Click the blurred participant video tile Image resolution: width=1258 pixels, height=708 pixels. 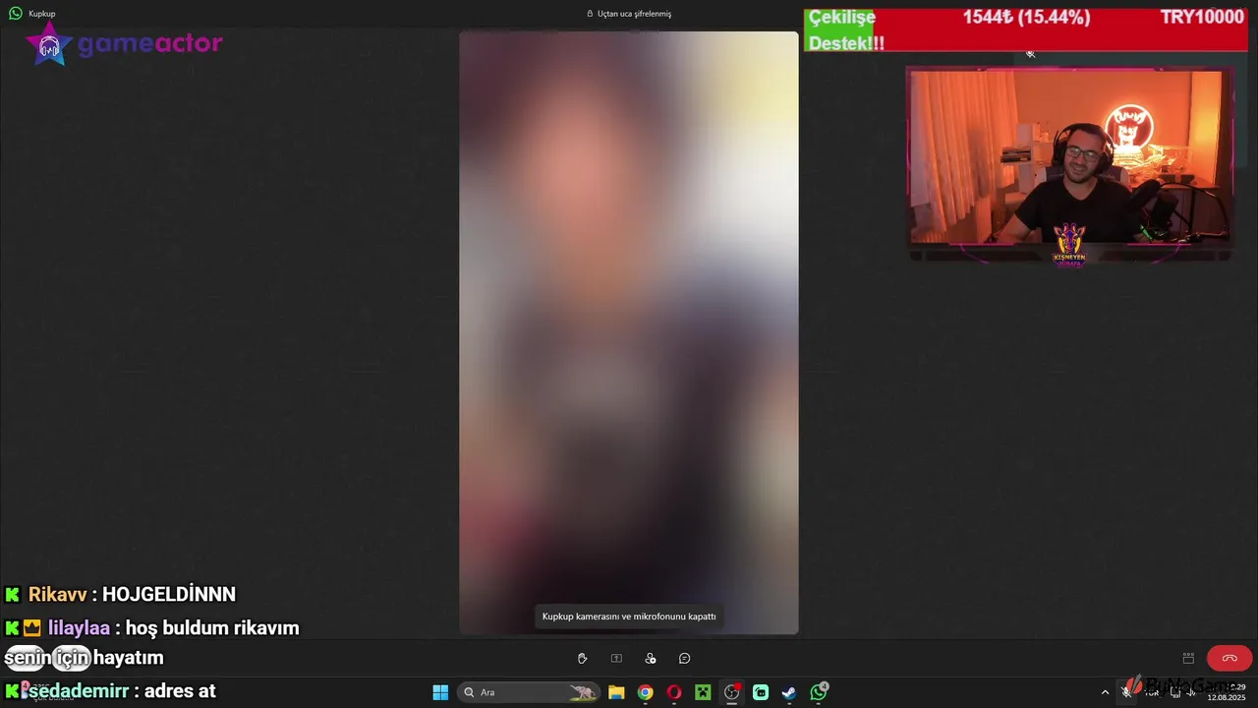click(x=629, y=333)
